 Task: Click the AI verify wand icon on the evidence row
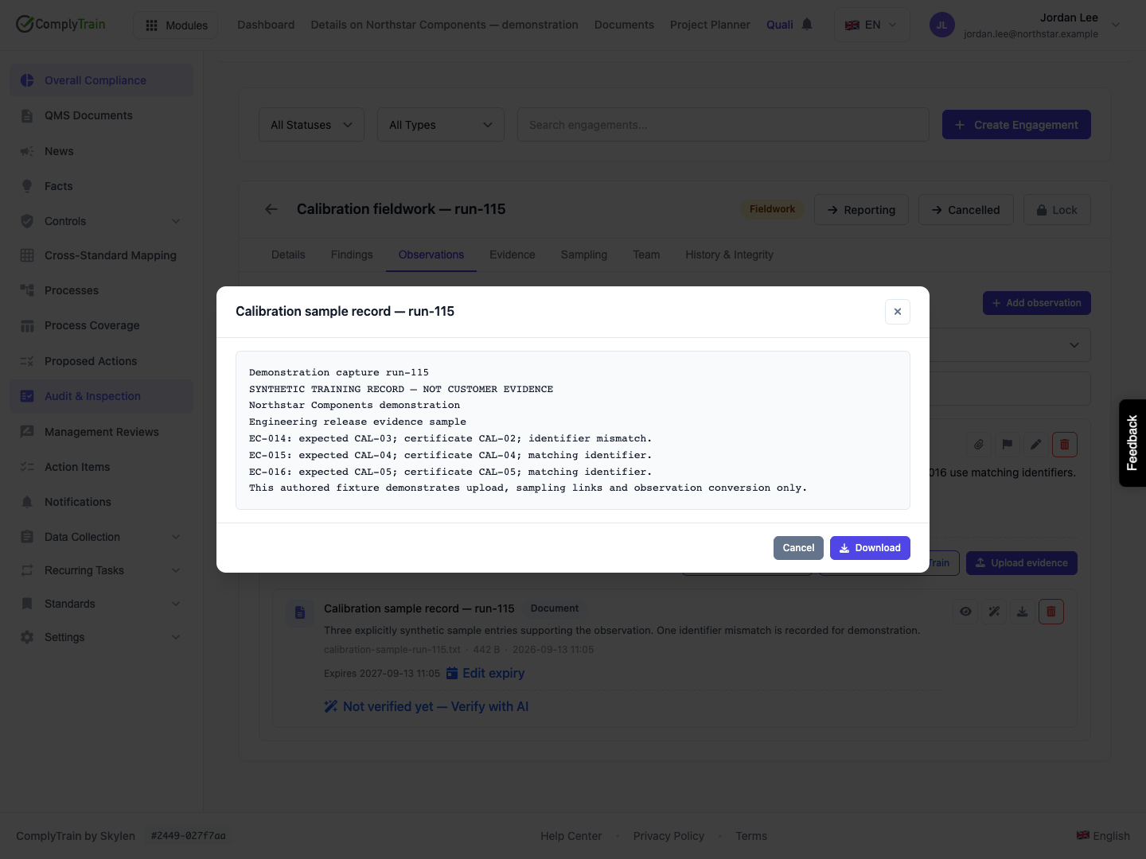(994, 612)
